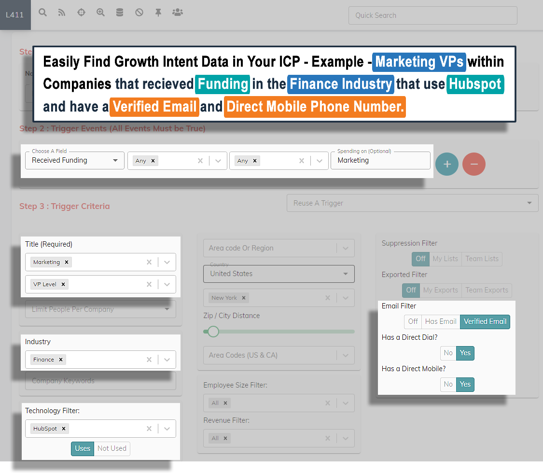Select the Team Exports tab
Viewport: 543px width, 473px height.
487,290
